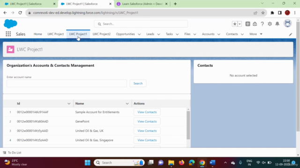Screen dimensions: 300x168
Task: Open the Setup gear icon
Action: (270, 24)
